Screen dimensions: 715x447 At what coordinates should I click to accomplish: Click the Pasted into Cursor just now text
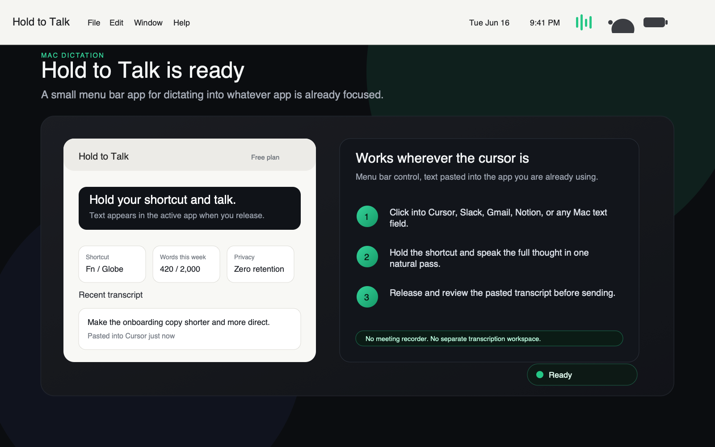131,336
